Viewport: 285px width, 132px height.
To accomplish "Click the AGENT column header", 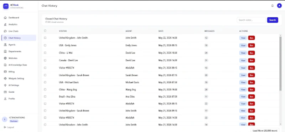I will (x=129, y=31).
